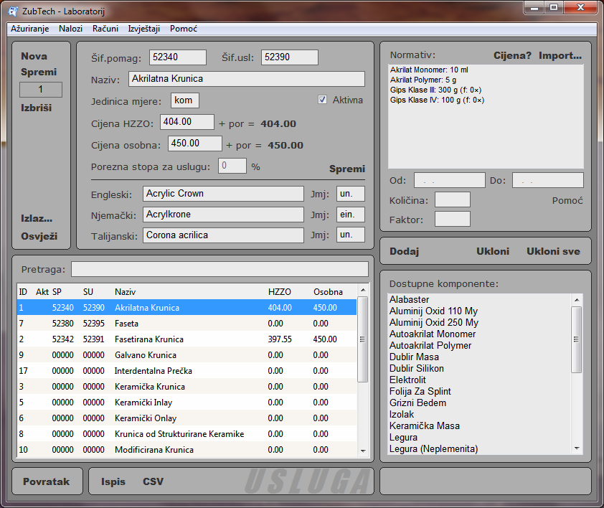Screen dimensions: 604x508
Task: Click the Povratak button
Action: 46,481
